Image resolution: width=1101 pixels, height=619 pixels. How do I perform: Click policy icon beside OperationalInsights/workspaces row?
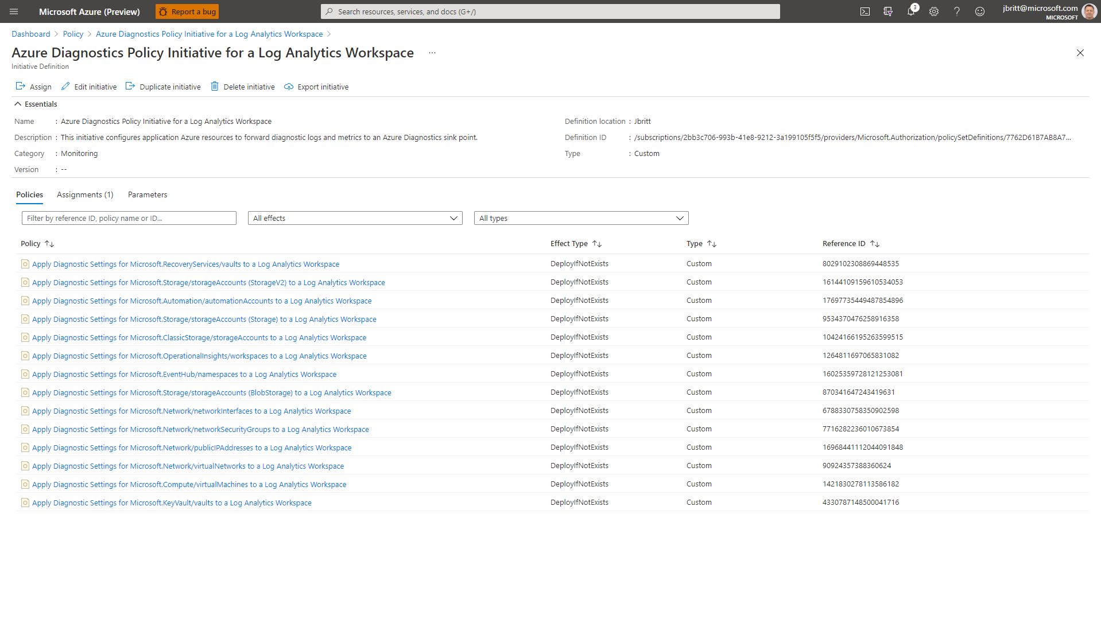[x=25, y=356]
